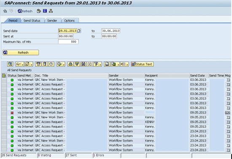Click the Set filter funnel icon
232x159 pixels.
pyautogui.click(x=96, y=64)
